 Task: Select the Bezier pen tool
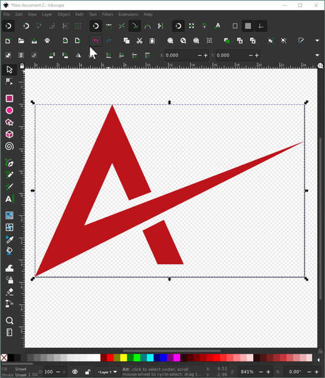coord(9,163)
